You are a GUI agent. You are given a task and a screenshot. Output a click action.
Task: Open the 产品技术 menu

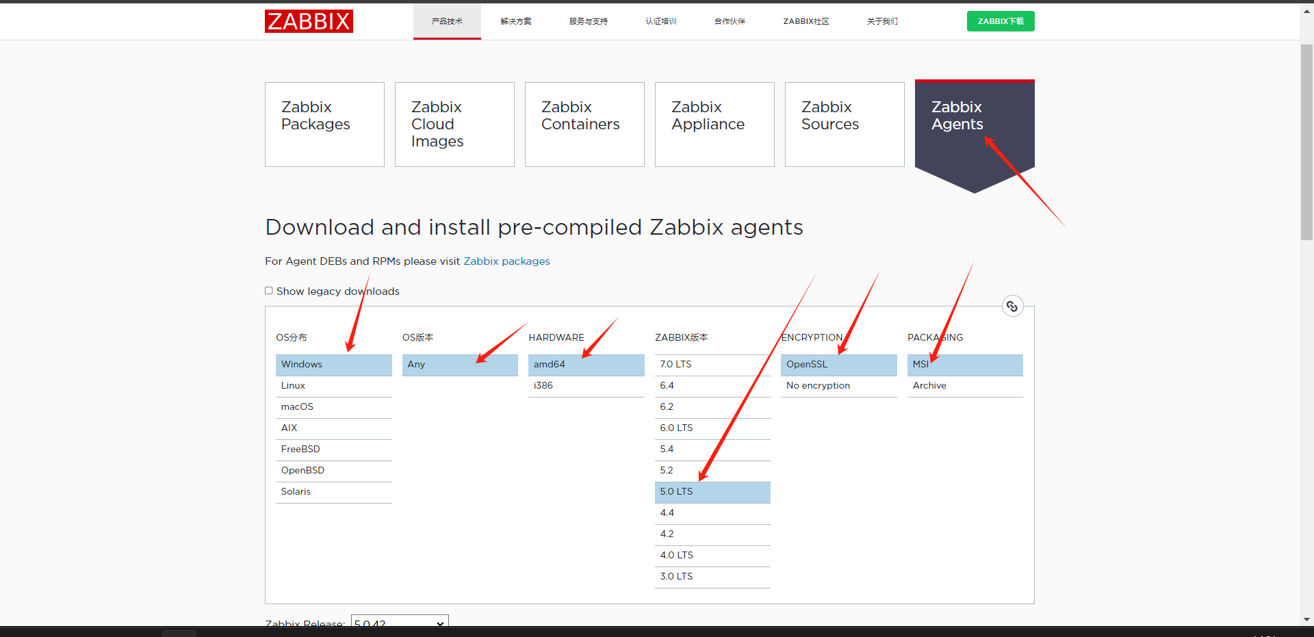coord(447,21)
